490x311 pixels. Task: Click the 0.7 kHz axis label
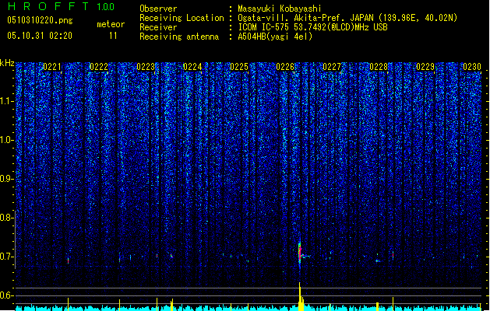6,257
